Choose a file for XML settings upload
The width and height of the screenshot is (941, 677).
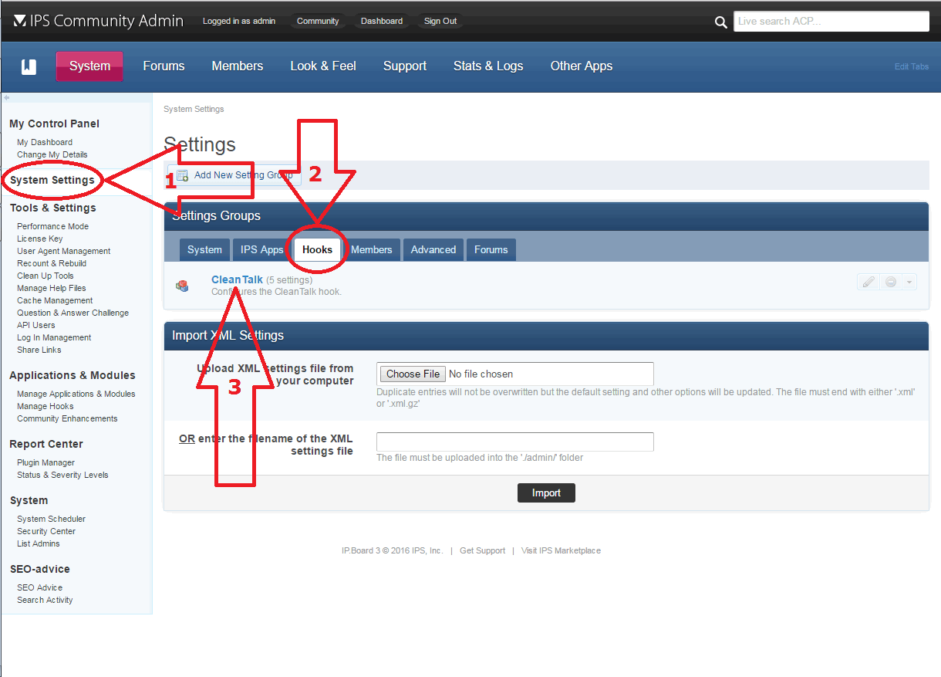coord(412,374)
